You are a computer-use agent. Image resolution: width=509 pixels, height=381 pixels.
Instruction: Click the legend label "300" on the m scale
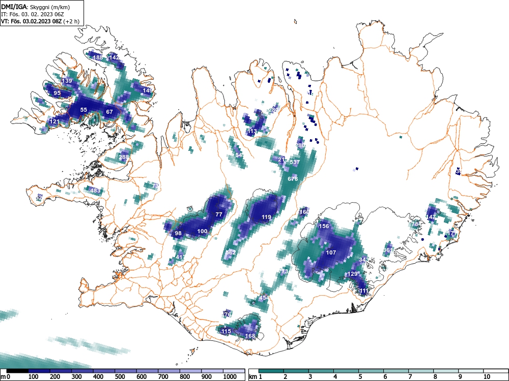[x=77, y=377]
